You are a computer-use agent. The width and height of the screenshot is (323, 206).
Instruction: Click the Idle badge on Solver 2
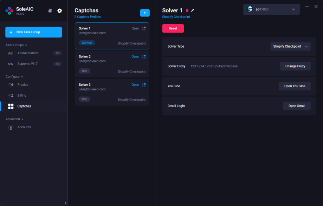(84, 71)
